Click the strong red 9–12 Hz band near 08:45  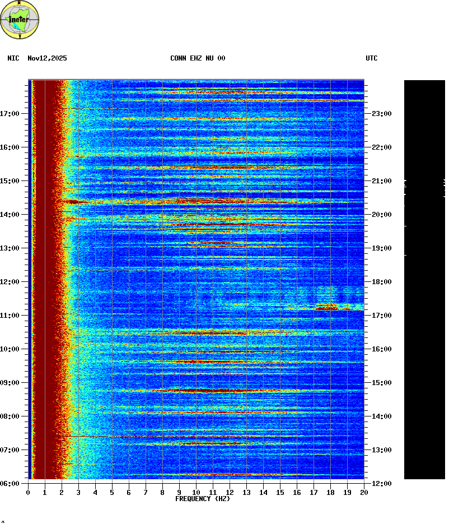[x=207, y=390]
